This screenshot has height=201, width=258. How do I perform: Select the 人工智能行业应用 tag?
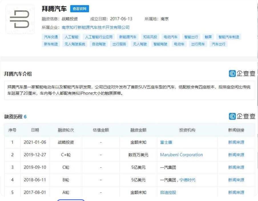pyautogui.click(x=99, y=37)
